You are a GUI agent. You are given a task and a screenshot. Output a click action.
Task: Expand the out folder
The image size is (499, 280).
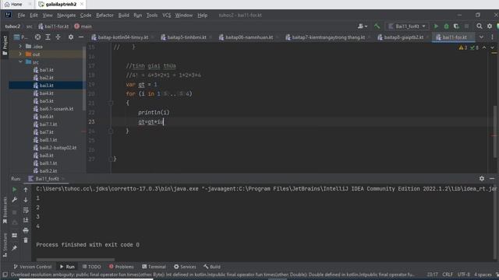(21, 54)
